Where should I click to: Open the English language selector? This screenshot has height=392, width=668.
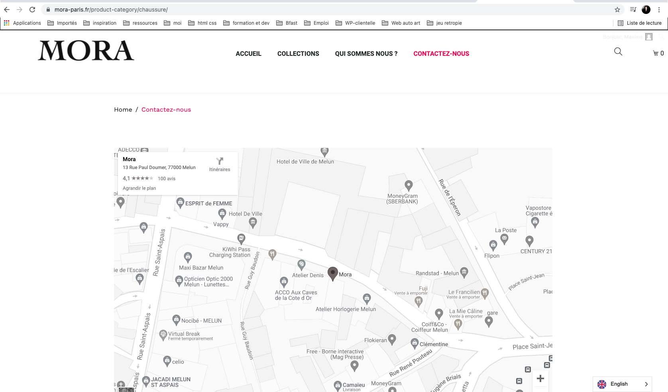click(622, 384)
